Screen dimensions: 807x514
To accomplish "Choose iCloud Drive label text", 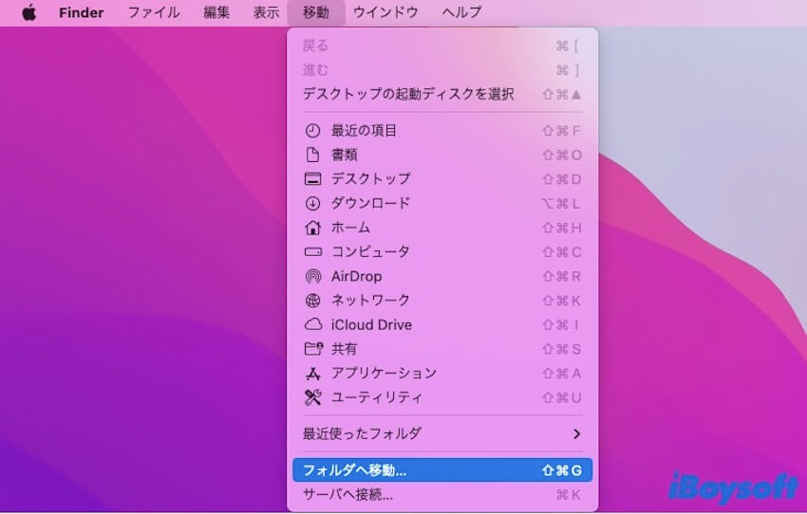I will click(x=371, y=325).
